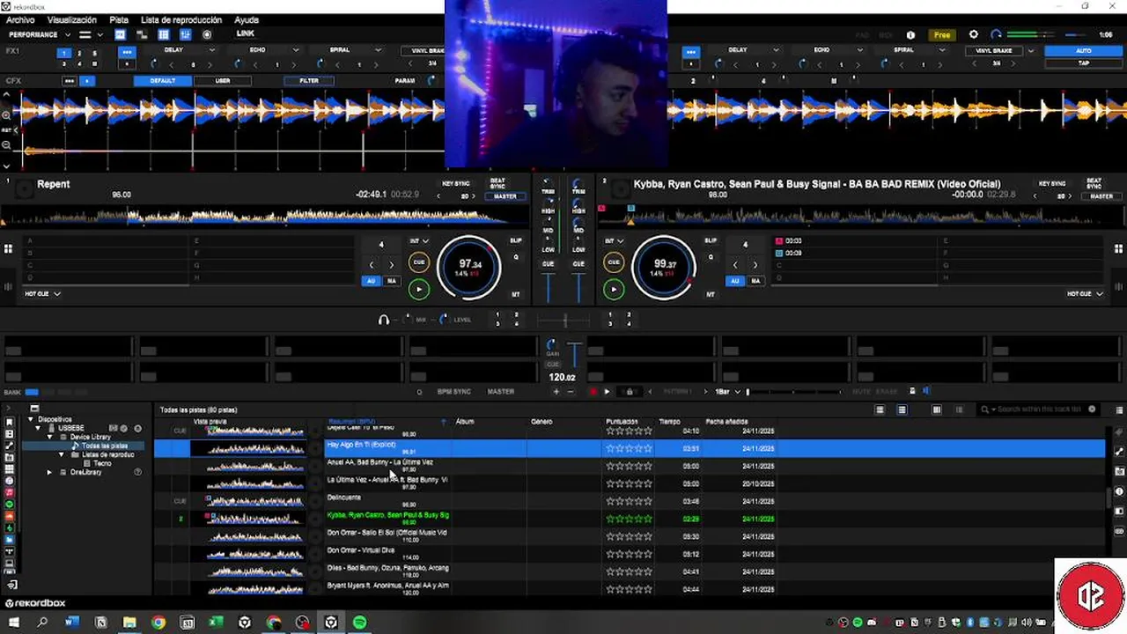Open INT dropdown on deck 1
This screenshot has width=1127, height=634.
tap(418, 240)
